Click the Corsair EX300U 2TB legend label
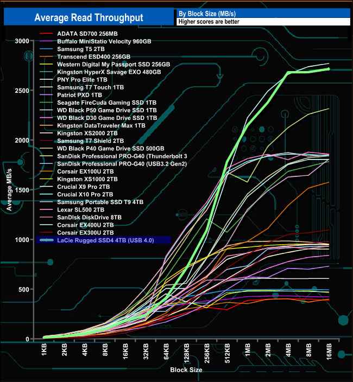353x382 pixels. (85, 233)
